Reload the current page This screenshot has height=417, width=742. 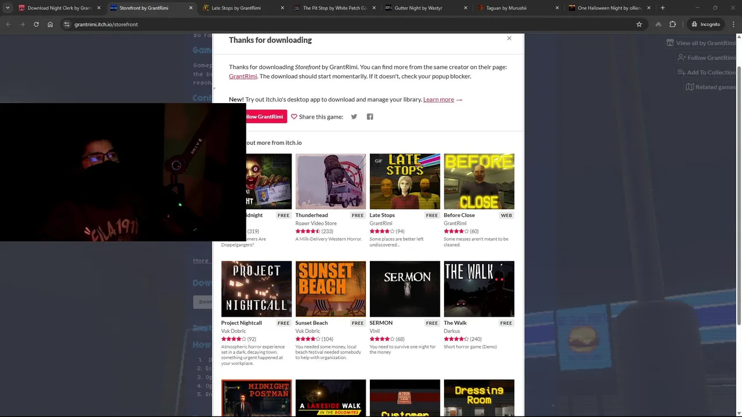(x=36, y=24)
